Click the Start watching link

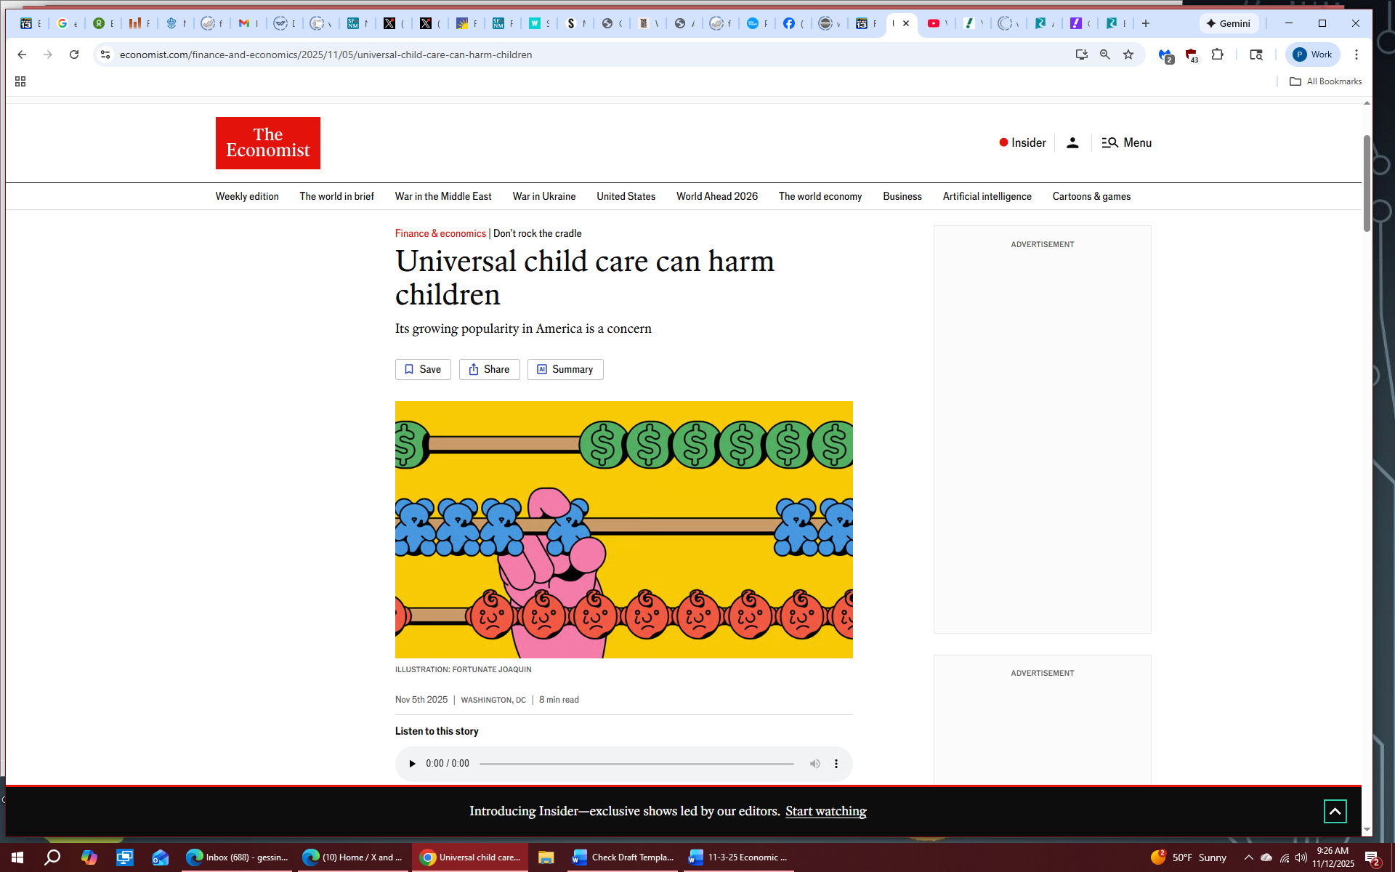pos(825,811)
